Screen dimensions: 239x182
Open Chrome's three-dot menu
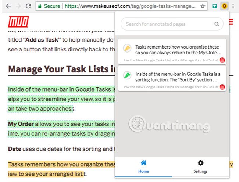tap(233, 6)
